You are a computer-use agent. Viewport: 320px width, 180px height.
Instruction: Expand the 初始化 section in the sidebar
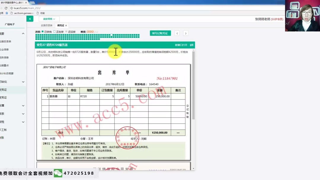pyautogui.click(x=23, y=81)
